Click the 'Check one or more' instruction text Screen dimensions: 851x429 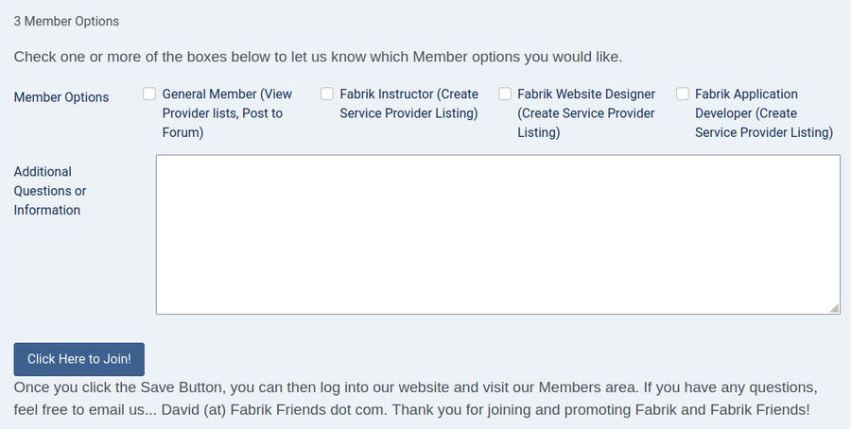[x=318, y=57]
